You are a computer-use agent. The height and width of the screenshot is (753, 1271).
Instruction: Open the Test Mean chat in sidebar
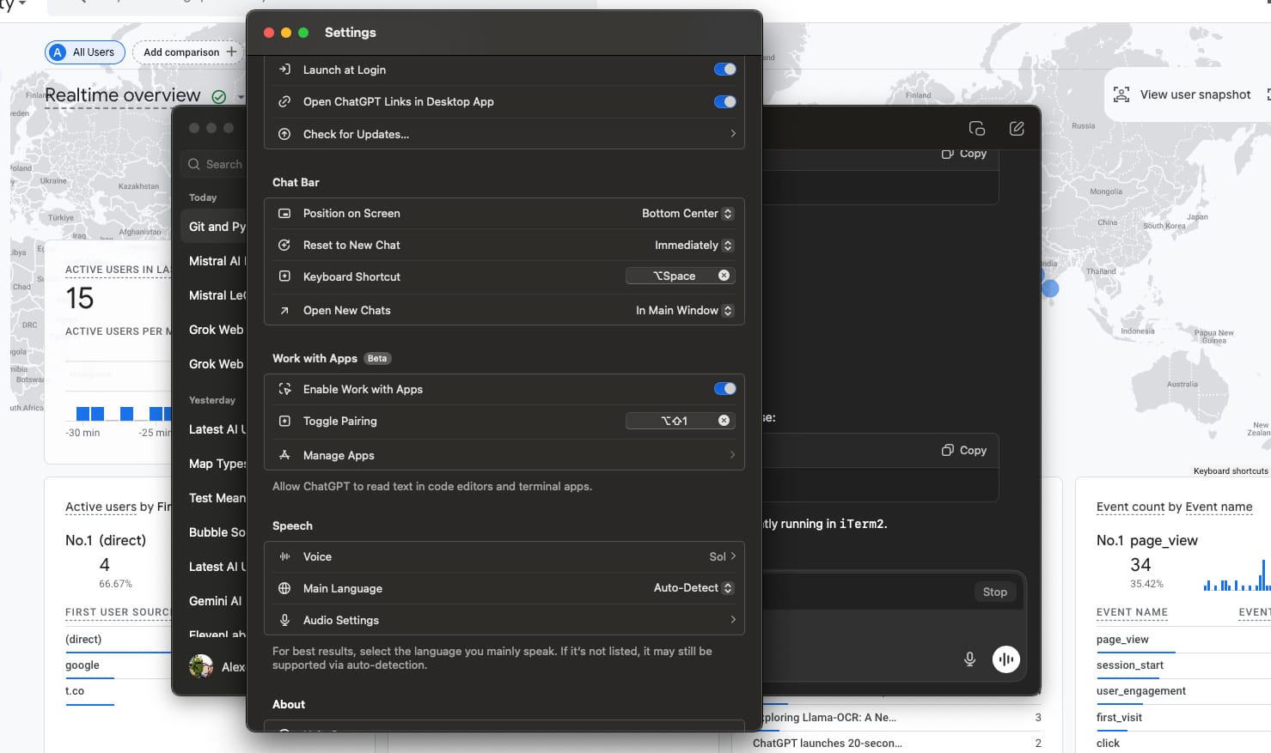tap(217, 498)
